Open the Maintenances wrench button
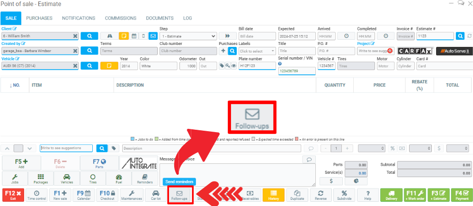This screenshot has width=473, height=206. pyautogui.click(x=132, y=195)
